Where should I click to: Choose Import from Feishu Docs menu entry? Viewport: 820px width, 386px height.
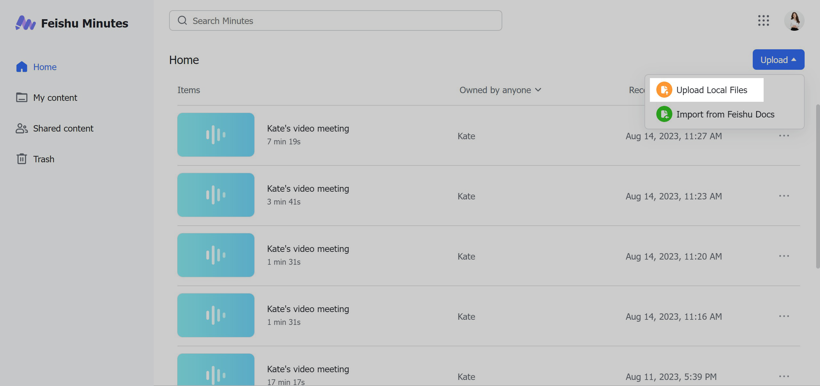click(x=725, y=114)
